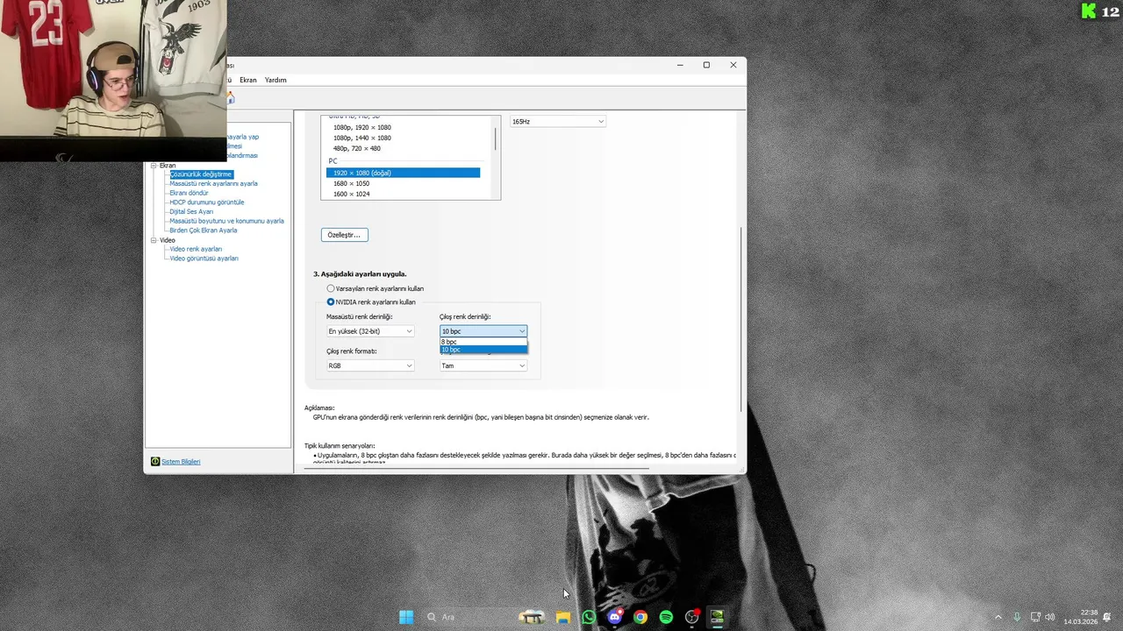
Task: Select resolution 1080p, 1440 × 1080
Action: coord(362,138)
